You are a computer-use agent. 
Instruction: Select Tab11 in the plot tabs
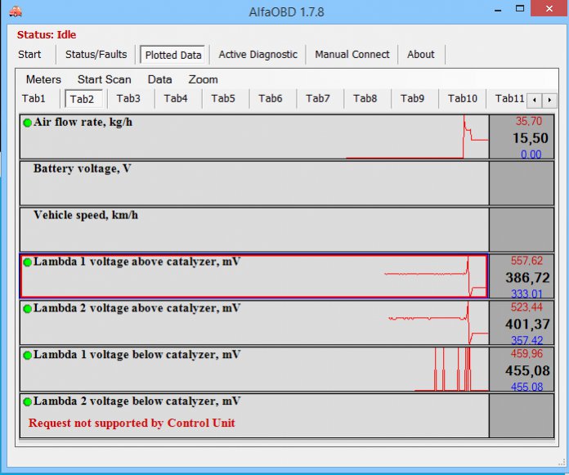coord(509,99)
